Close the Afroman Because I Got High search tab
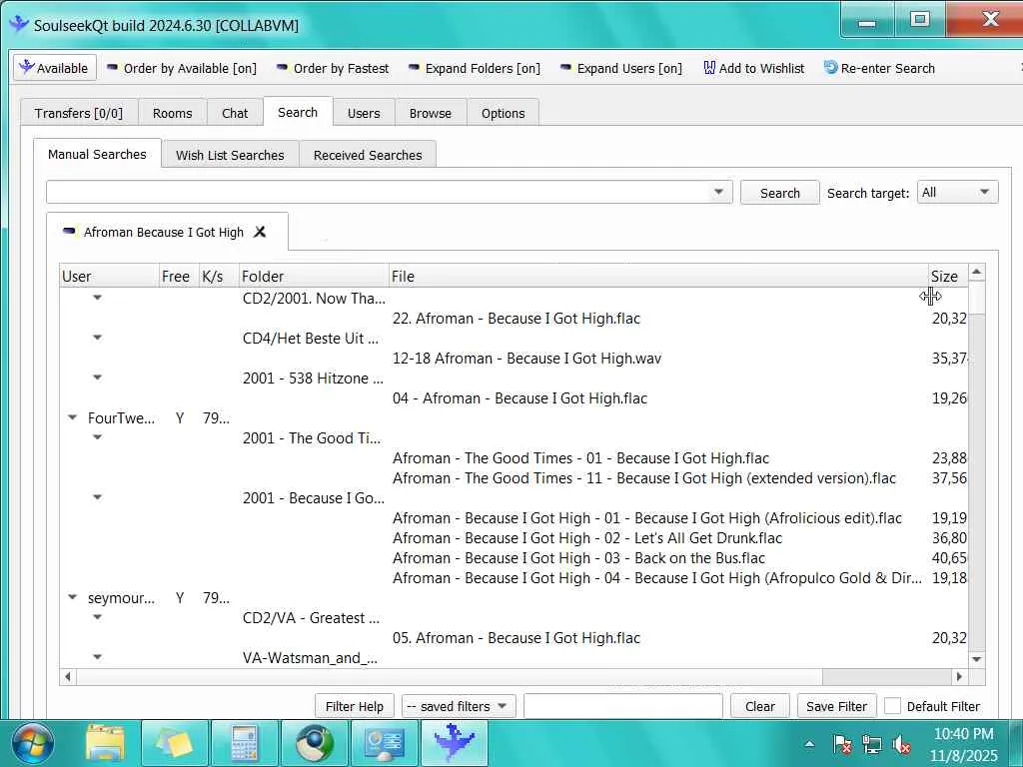 pos(260,232)
